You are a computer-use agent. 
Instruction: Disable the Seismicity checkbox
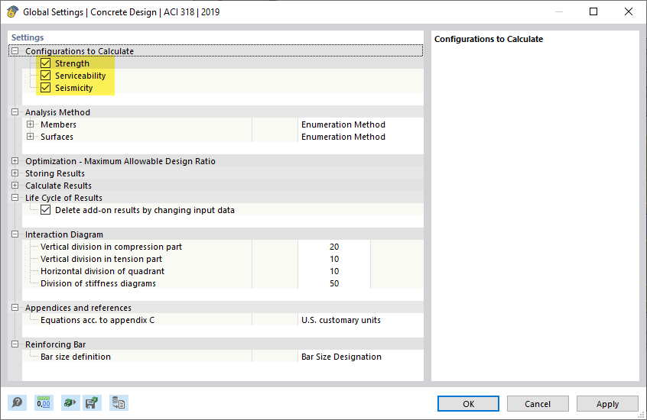coord(46,88)
